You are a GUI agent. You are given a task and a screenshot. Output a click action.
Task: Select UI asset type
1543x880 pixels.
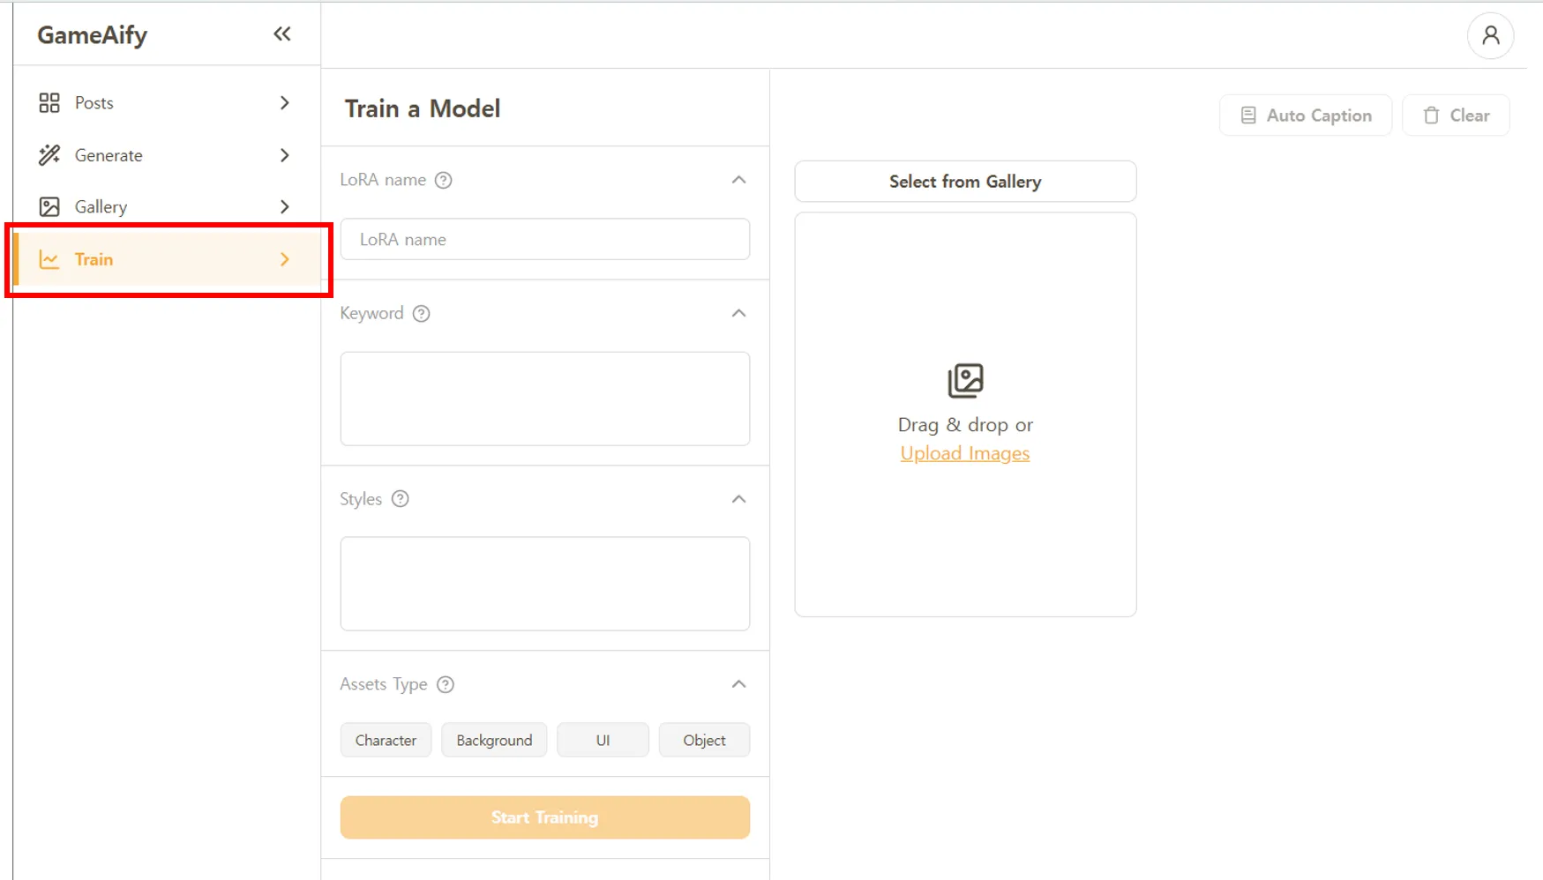tap(603, 740)
